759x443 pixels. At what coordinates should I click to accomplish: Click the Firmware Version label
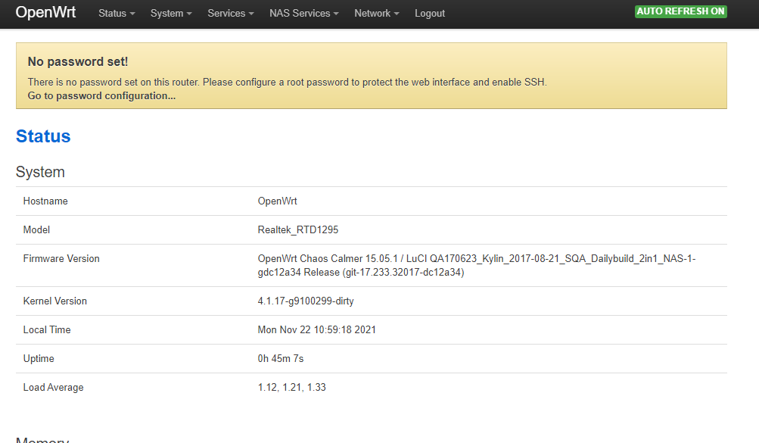coord(61,258)
